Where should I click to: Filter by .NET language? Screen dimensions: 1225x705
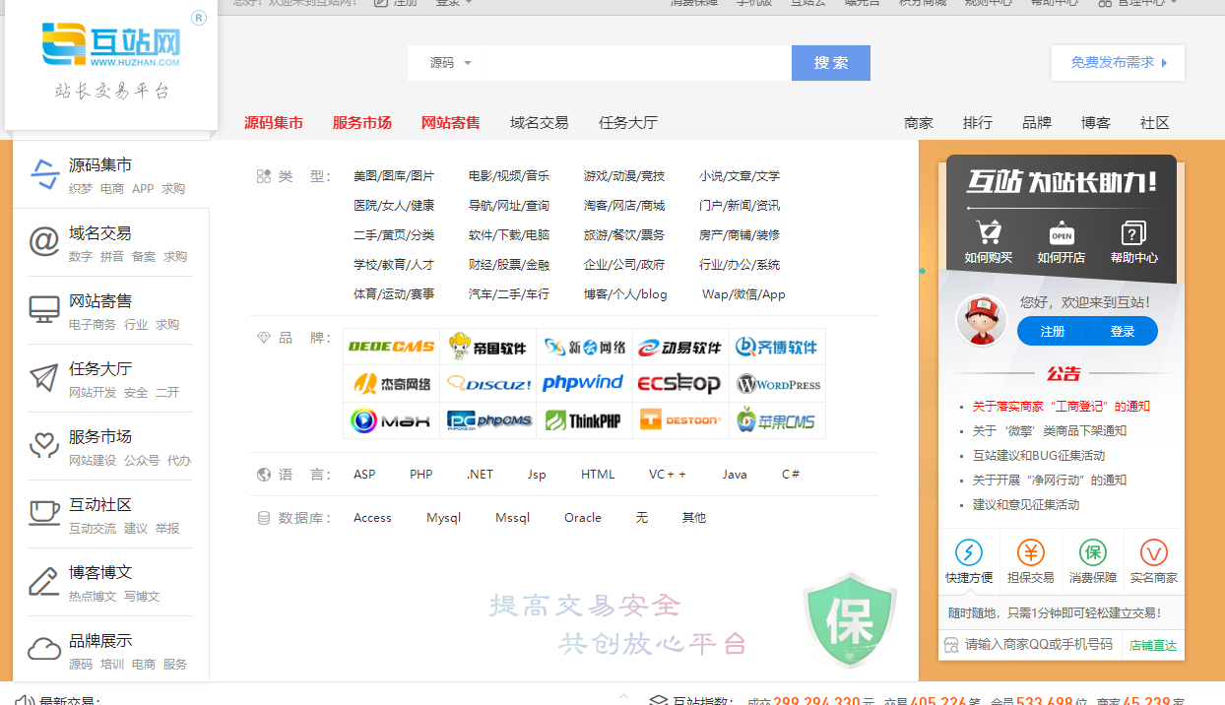(x=480, y=475)
